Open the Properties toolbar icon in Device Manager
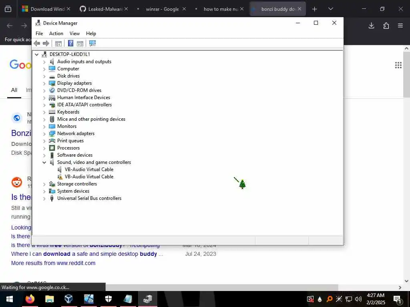 point(58,43)
